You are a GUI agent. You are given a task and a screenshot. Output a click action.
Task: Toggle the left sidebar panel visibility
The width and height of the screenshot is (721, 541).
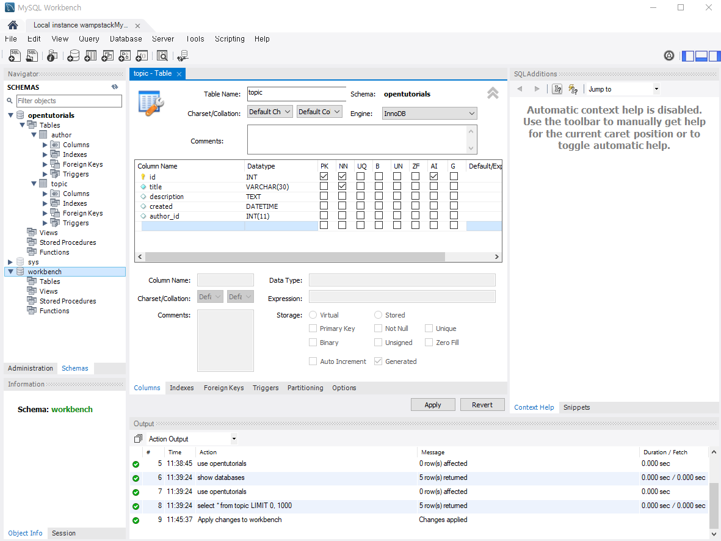[688, 56]
